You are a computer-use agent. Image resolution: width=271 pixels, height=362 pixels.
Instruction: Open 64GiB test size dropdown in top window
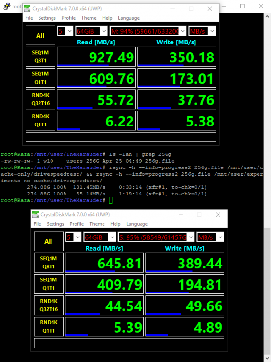[x=91, y=31]
